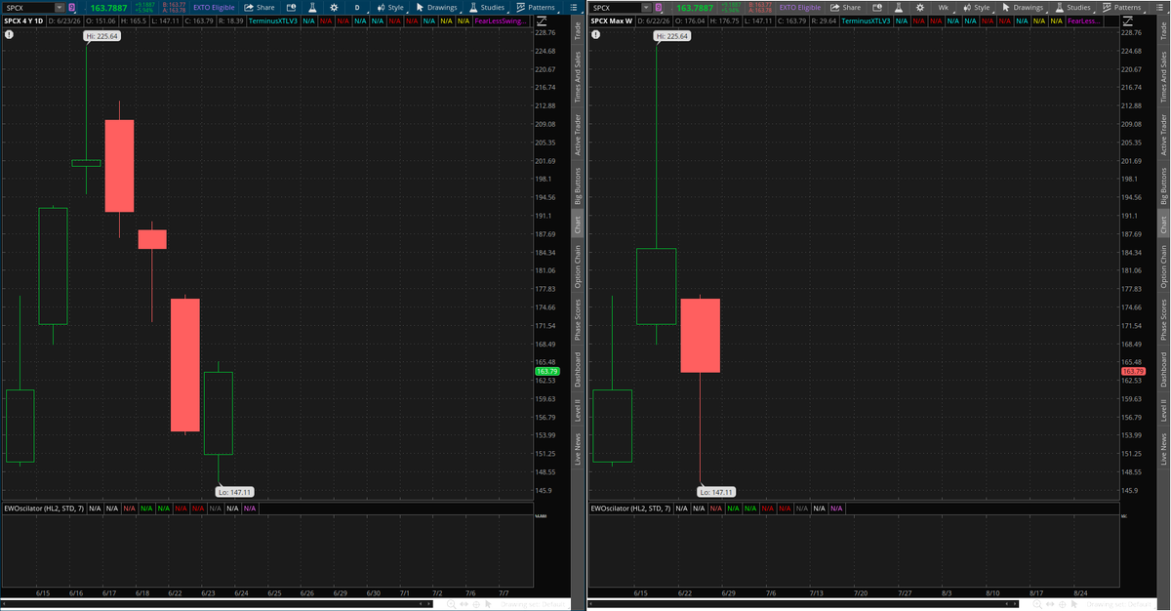Screen dimensions: 1171x611
Task: Open chart settings gear in left chart
Action: (334, 8)
